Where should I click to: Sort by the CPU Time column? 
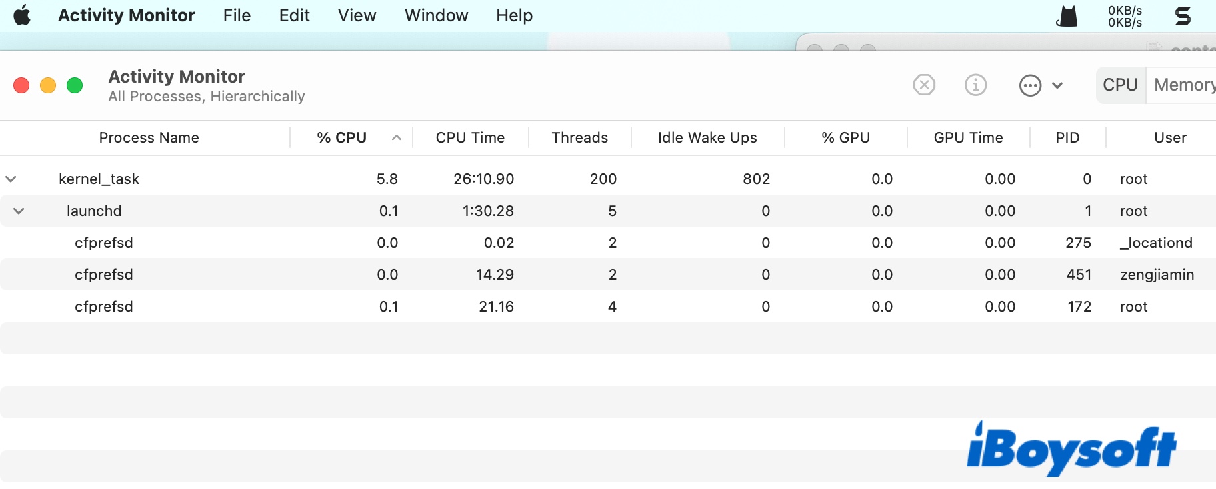point(470,138)
